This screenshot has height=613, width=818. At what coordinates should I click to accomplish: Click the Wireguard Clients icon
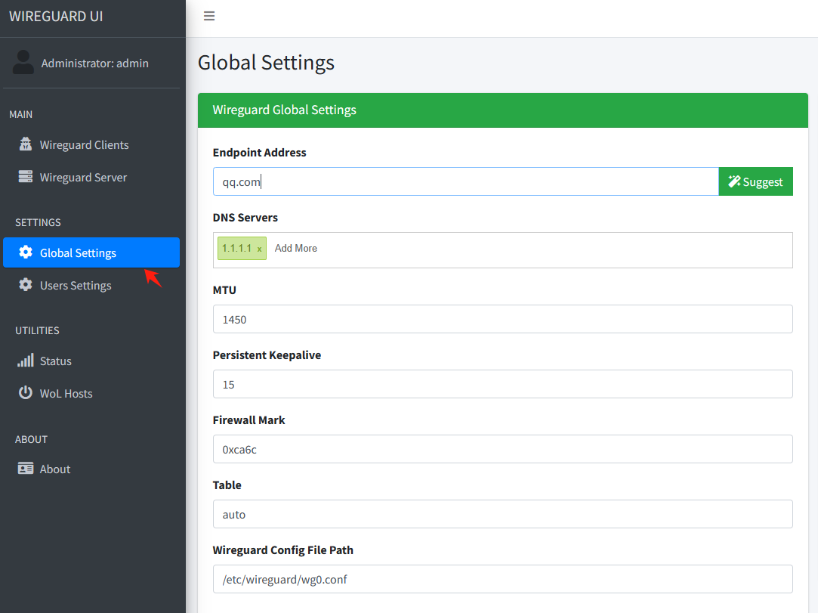pyautogui.click(x=26, y=144)
